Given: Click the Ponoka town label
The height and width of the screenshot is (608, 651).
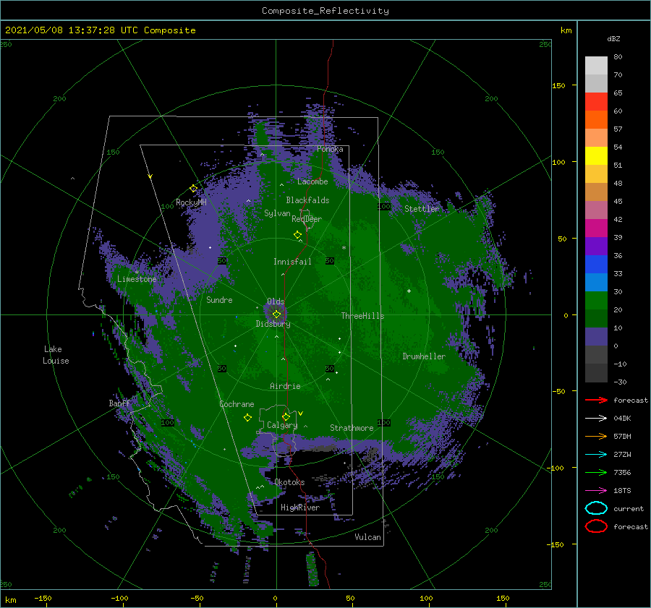Looking at the screenshot, I should click(x=330, y=149).
